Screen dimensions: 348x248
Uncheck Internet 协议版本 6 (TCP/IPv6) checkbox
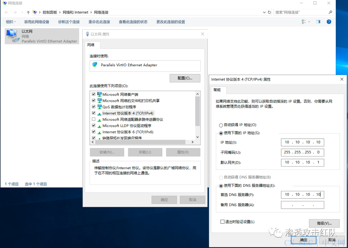pyautogui.click(x=93, y=131)
